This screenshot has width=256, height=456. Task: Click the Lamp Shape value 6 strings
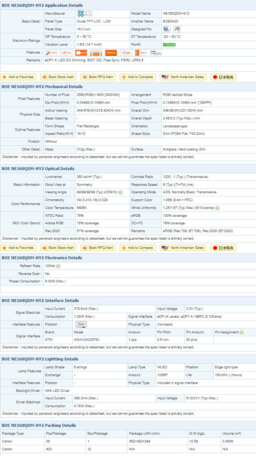(80, 367)
